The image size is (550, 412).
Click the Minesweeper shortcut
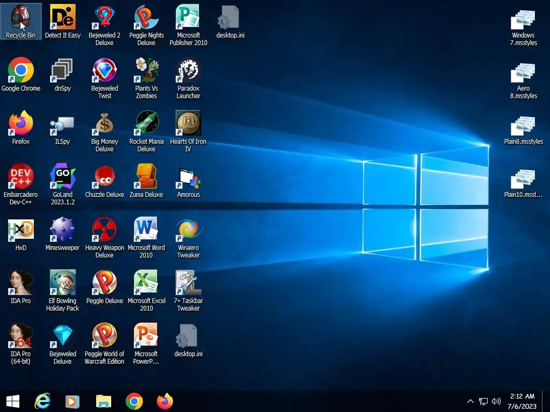coord(62,234)
